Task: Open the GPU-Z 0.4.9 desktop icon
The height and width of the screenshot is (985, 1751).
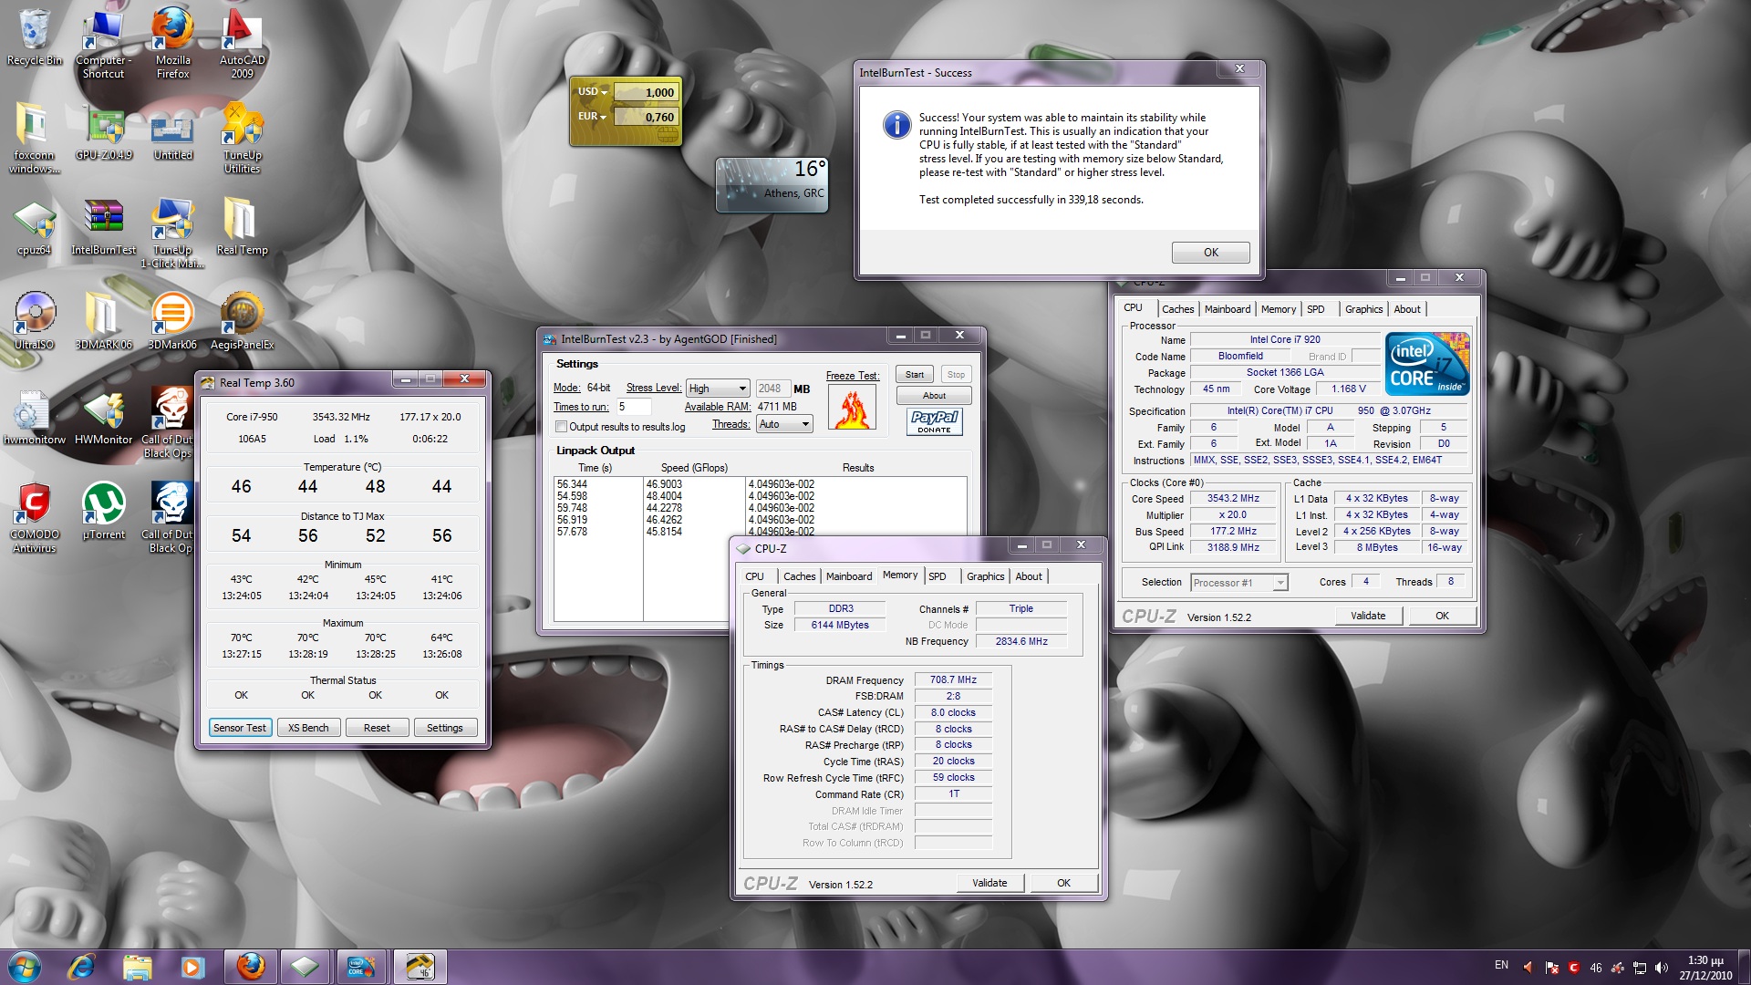Action: 103,132
